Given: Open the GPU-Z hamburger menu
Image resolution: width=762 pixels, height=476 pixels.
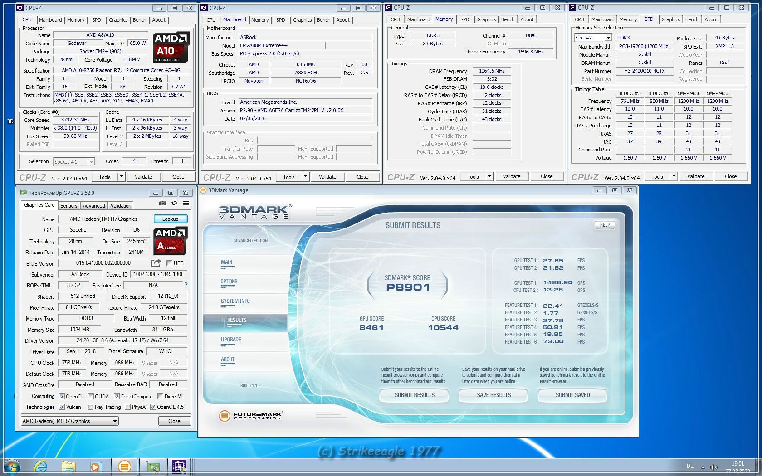Looking at the screenshot, I should (x=186, y=204).
